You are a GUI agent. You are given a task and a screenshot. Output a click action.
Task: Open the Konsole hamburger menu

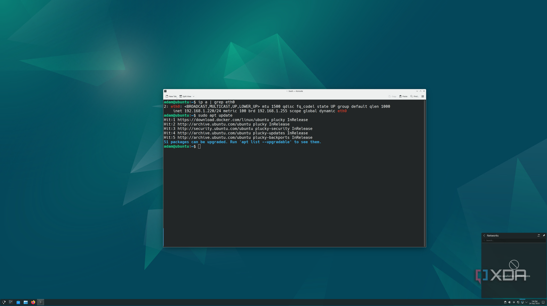tap(423, 96)
